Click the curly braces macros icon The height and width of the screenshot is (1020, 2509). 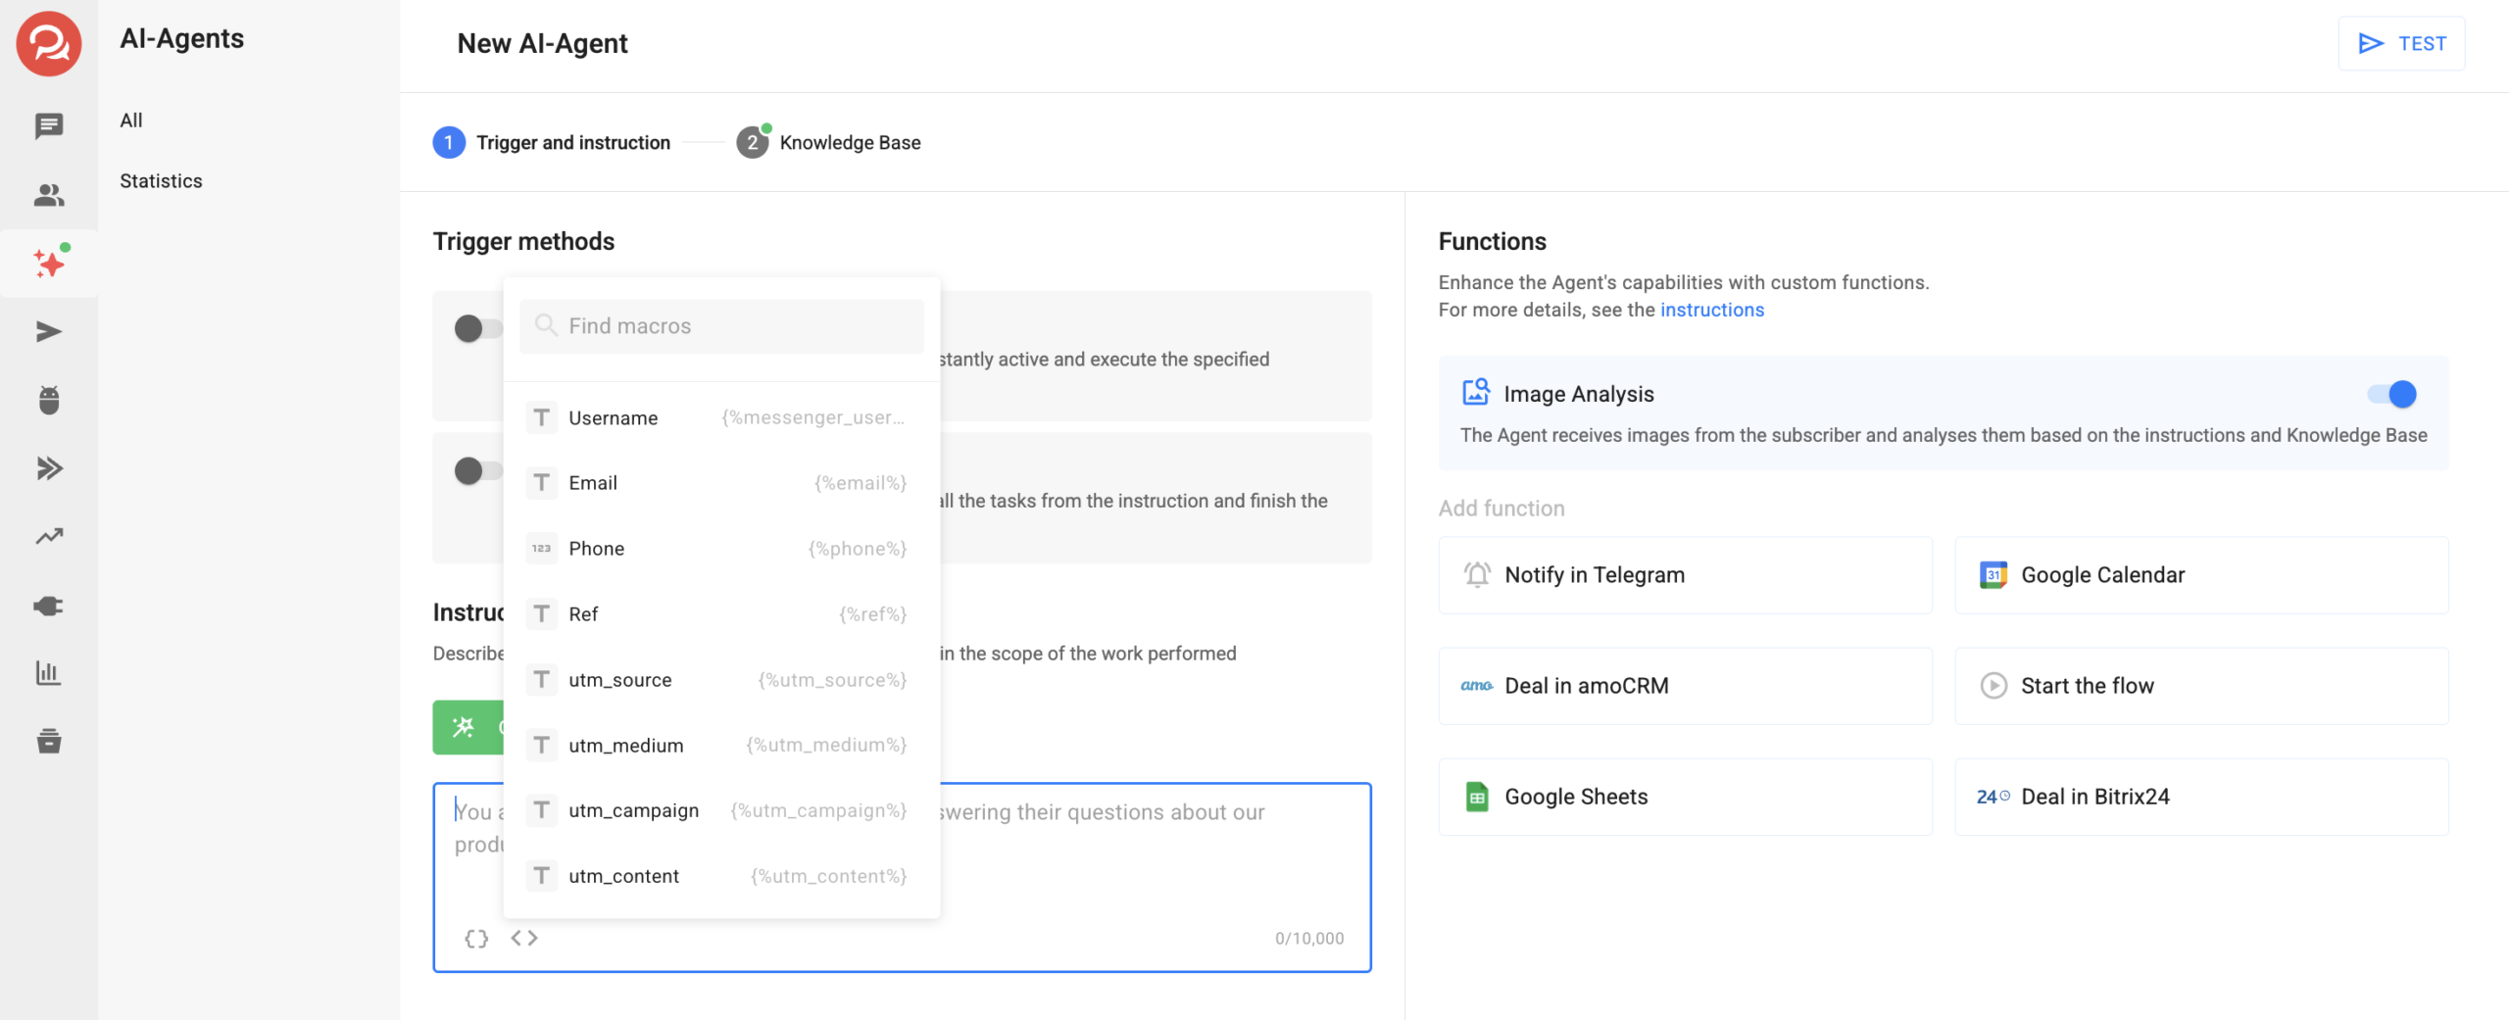(x=476, y=938)
